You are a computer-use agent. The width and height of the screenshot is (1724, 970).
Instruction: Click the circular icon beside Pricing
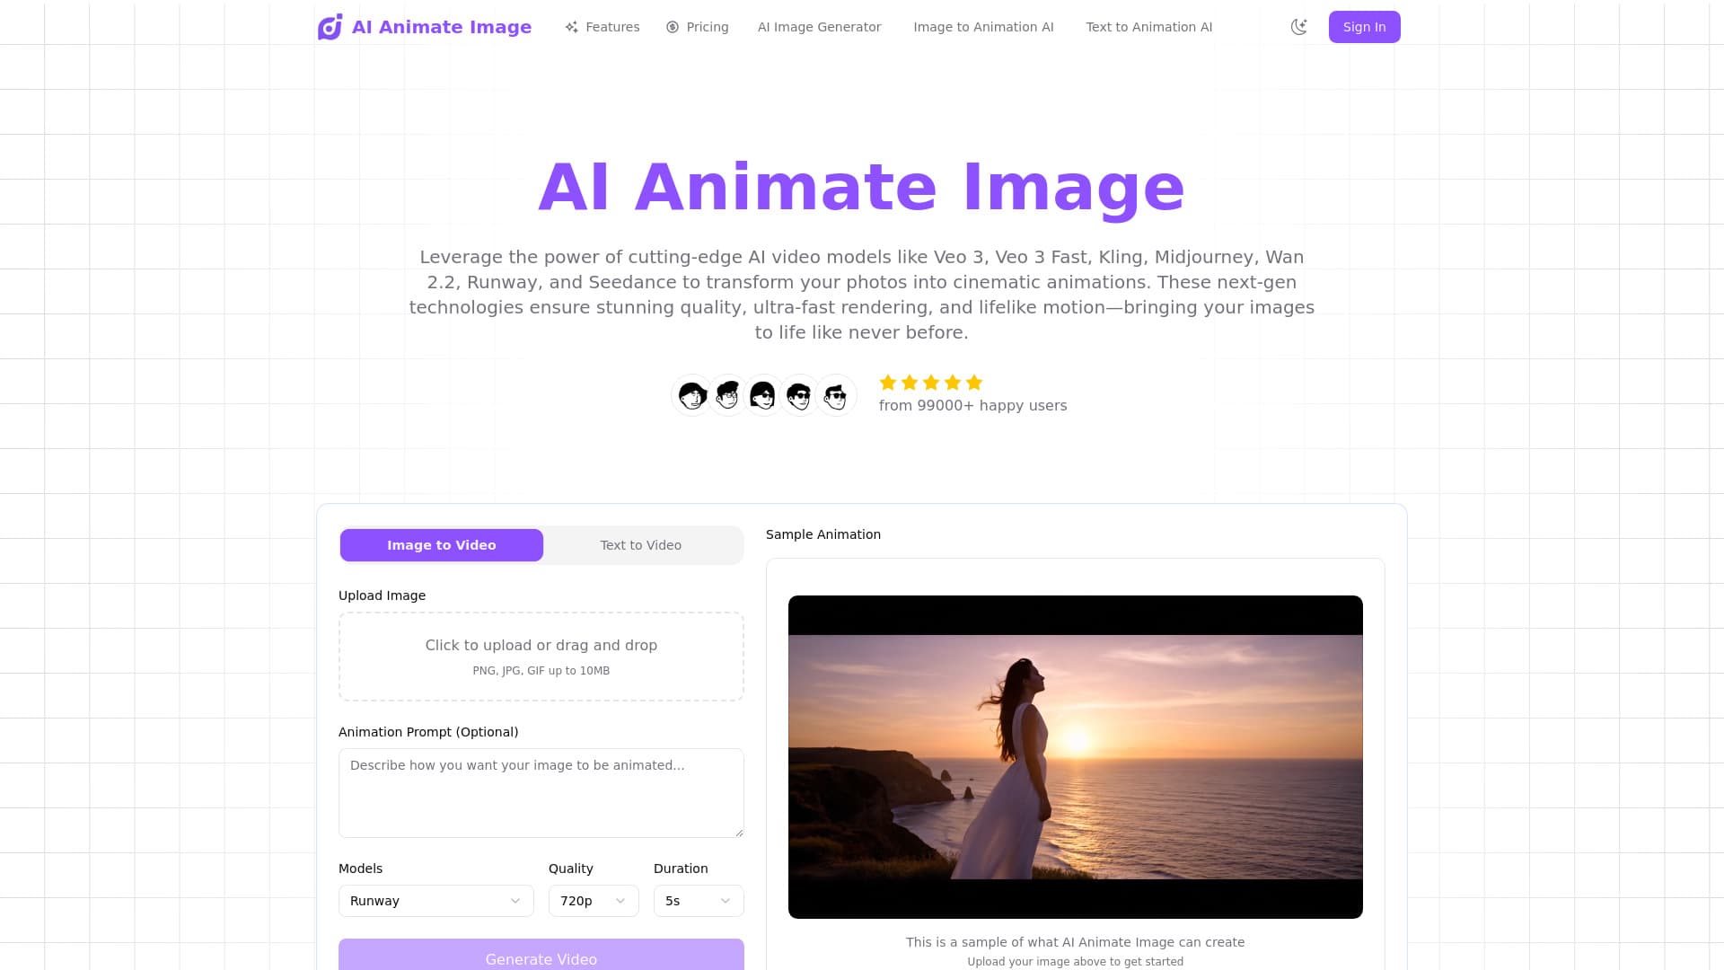tap(672, 27)
